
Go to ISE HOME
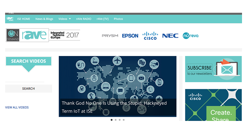point(24,19)
